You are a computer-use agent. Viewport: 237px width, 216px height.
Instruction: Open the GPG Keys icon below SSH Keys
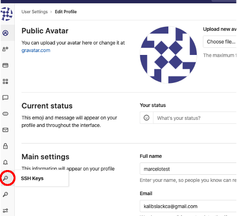[5, 194]
